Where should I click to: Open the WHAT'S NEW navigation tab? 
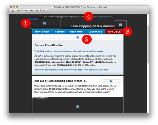42,32
